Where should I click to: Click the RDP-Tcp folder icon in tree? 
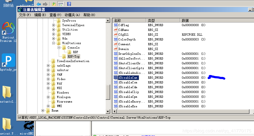pos(64,56)
